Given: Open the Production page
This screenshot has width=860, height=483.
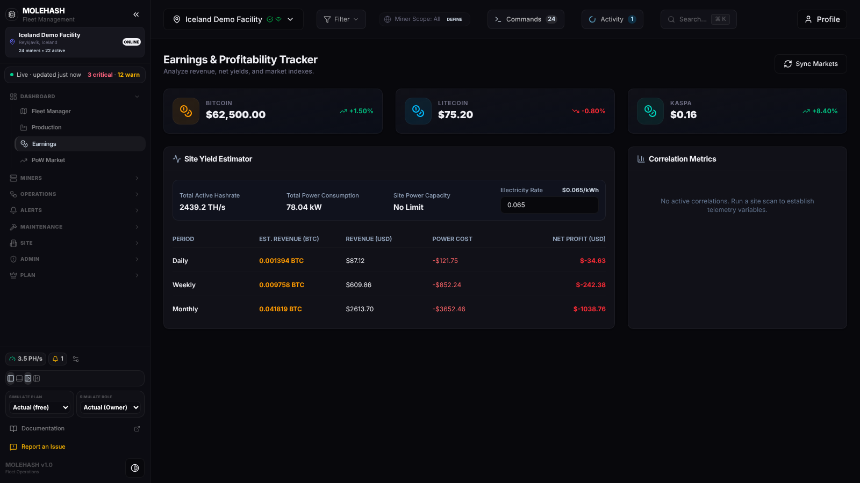Looking at the screenshot, I should point(80,127).
